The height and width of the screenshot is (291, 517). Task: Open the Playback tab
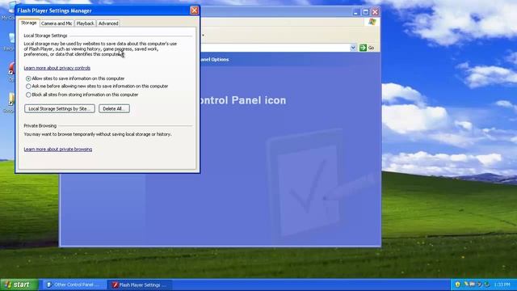pyautogui.click(x=85, y=23)
